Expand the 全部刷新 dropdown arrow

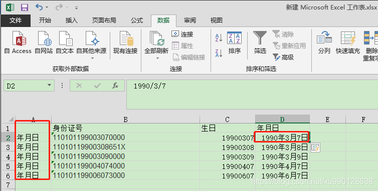pyautogui.click(x=157, y=58)
